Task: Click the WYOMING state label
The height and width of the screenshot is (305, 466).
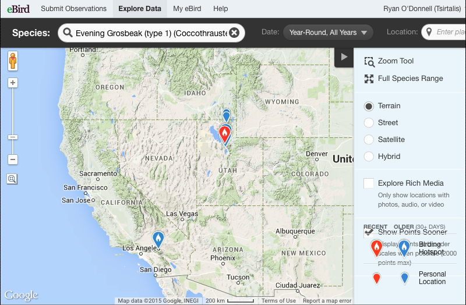Action: [282, 102]
